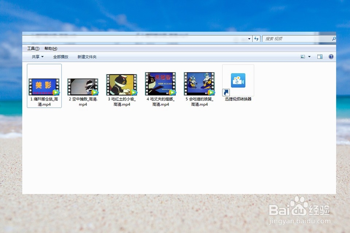The image size is (350, 233).
Task: Open the views dropdown arrow next to view icon
Action: 309,56
